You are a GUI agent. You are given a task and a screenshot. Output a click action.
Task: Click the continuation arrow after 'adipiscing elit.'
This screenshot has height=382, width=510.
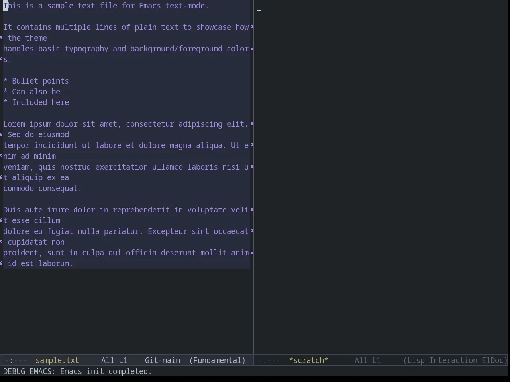(252, 124)
